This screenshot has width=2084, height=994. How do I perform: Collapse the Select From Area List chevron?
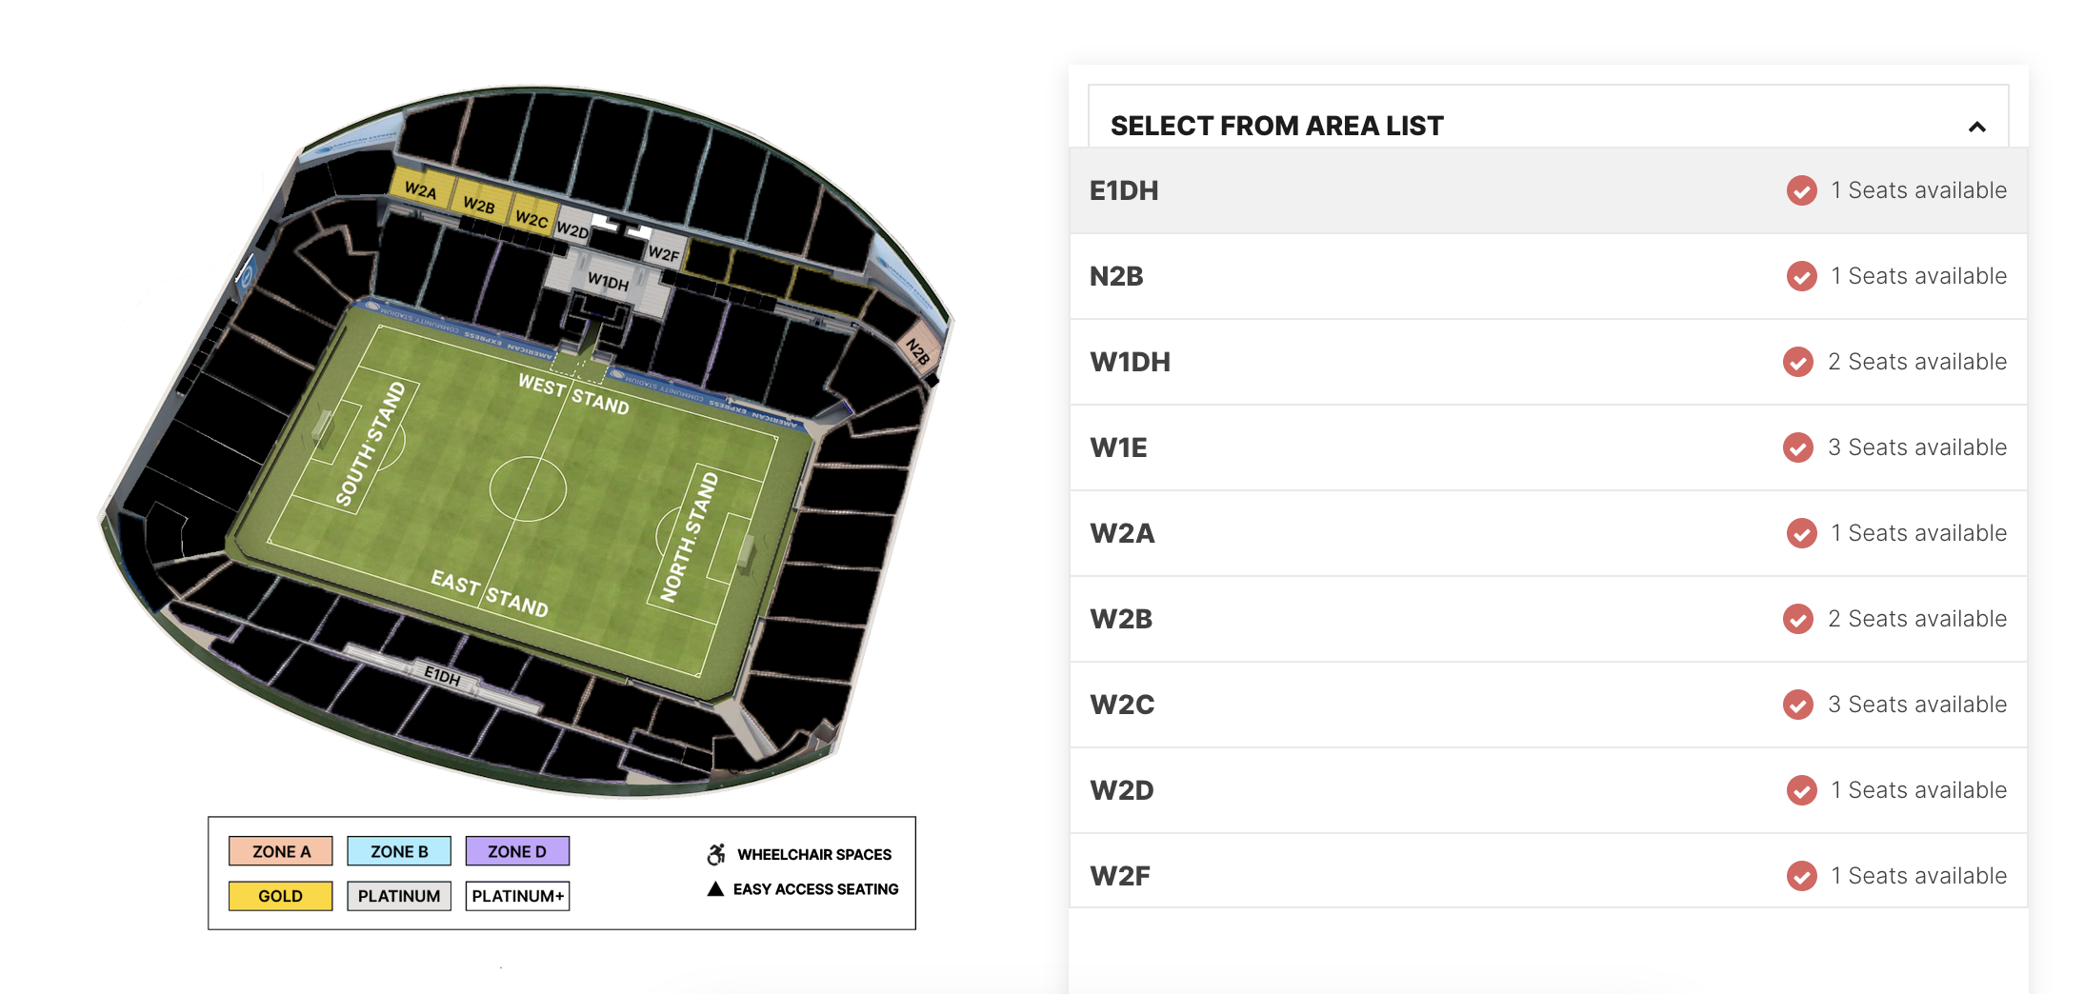coord(1977,127)
